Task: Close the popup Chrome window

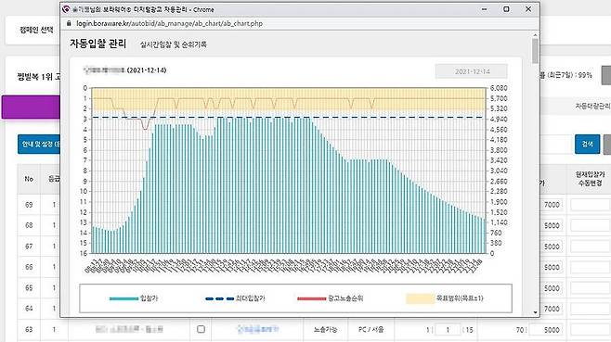Action: 528,9
